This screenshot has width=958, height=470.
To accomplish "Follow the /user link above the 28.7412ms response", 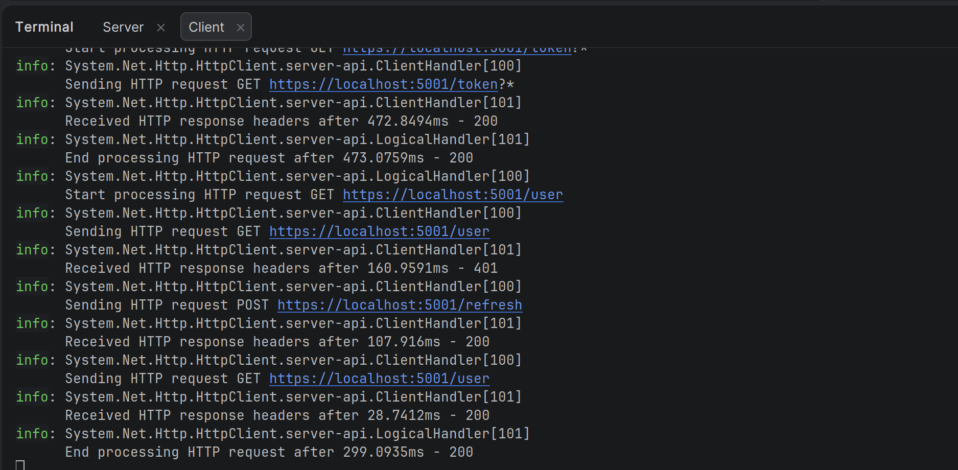I will pos(379,379).
